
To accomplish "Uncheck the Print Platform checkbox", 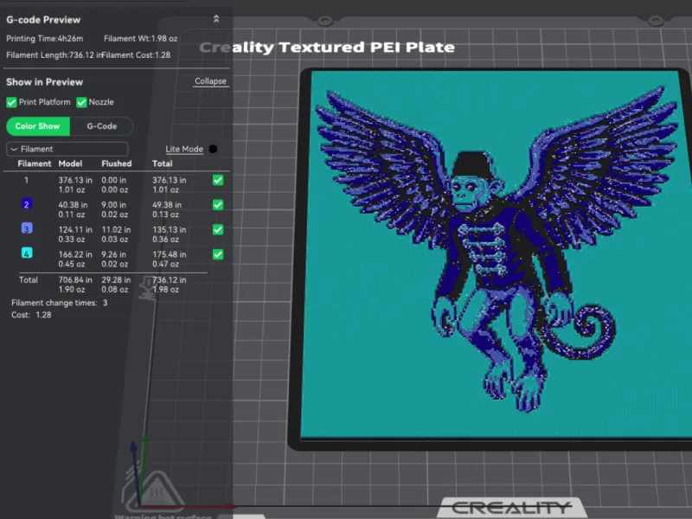I will point(11,102).
